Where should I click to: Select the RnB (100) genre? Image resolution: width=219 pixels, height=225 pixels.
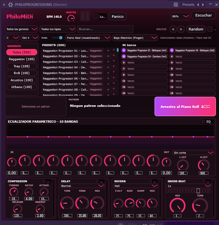[21, 73]
